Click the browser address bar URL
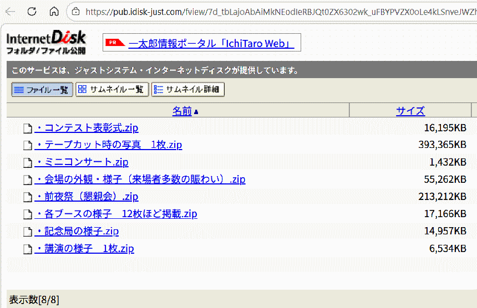 tap(277, 12)
